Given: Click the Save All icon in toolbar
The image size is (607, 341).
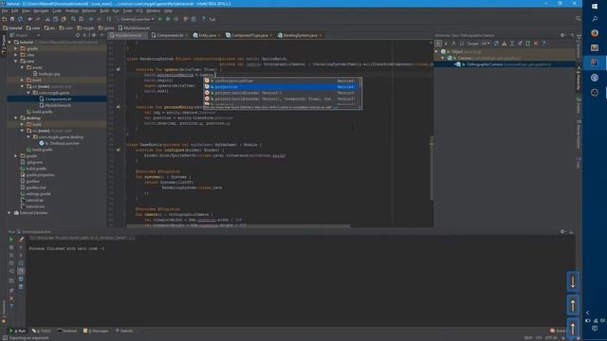Looking at the screenshot, I should [12, 19].
